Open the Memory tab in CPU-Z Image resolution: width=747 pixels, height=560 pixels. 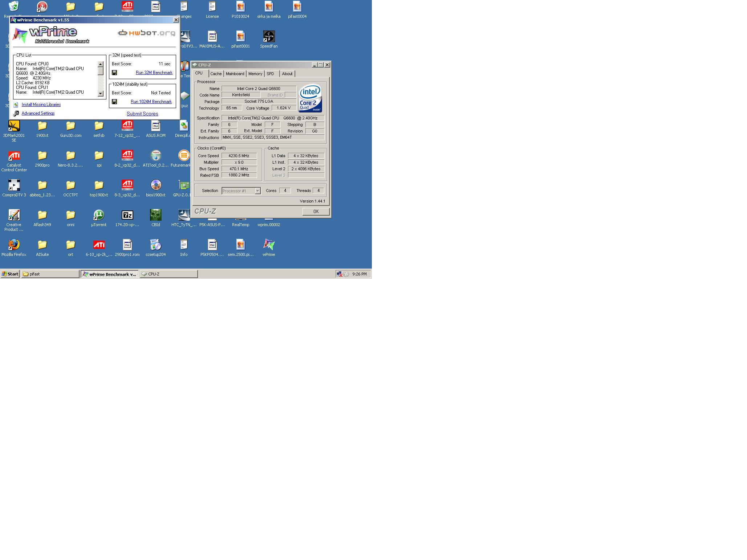coord(255,74)
